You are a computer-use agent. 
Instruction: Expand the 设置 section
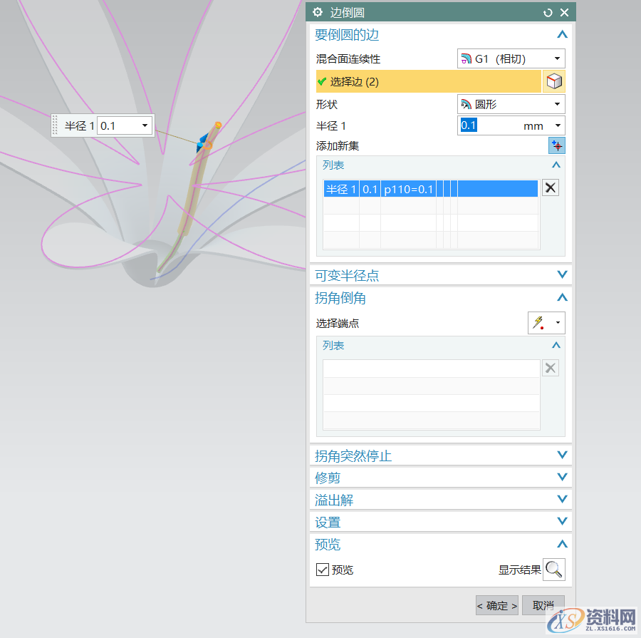(562, 521)
